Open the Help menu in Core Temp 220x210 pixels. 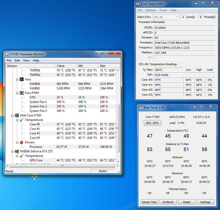tap(173, 10)
